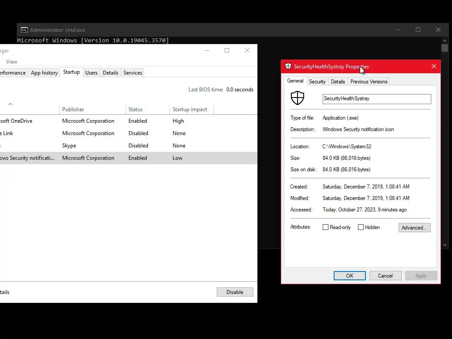Tick the Read-only attribute checkbox
Screen dimensions: 452x339
pyautogui.click(x=325, y=227)
